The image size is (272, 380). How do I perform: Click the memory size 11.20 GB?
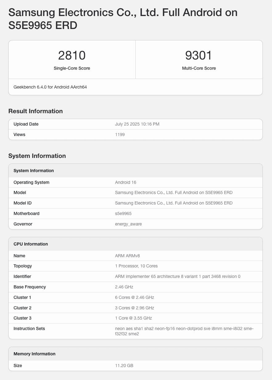point(124,366)
